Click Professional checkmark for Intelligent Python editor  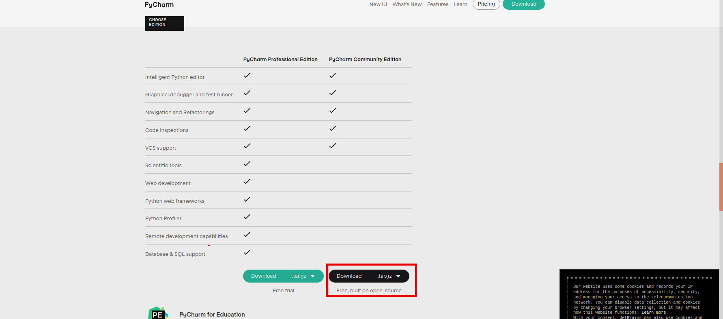pyautogui.click(x=247, y=75)
